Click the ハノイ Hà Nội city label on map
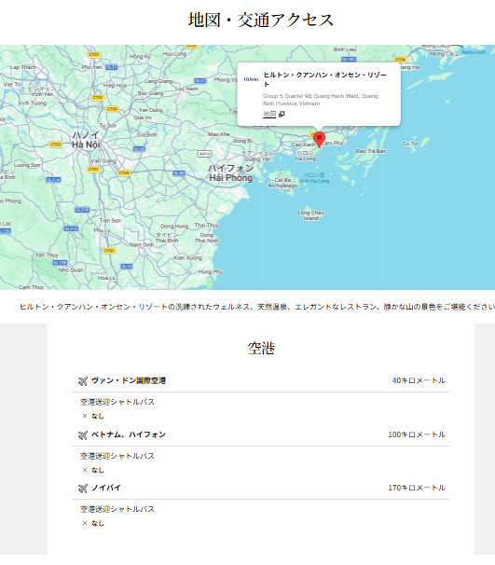This screenshot has height=565, width=495. 86,140
